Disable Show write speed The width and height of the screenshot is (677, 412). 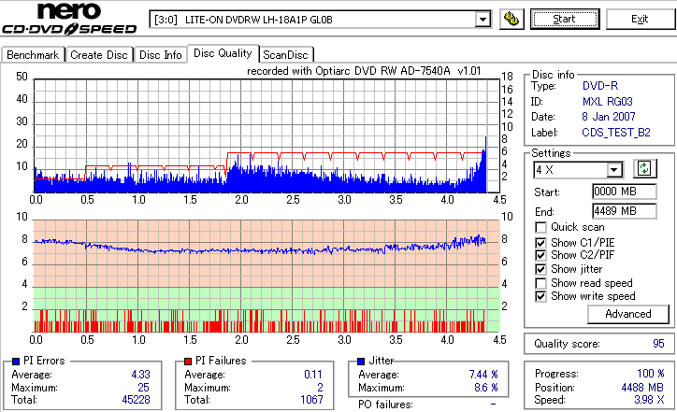(x=540, y=296)
